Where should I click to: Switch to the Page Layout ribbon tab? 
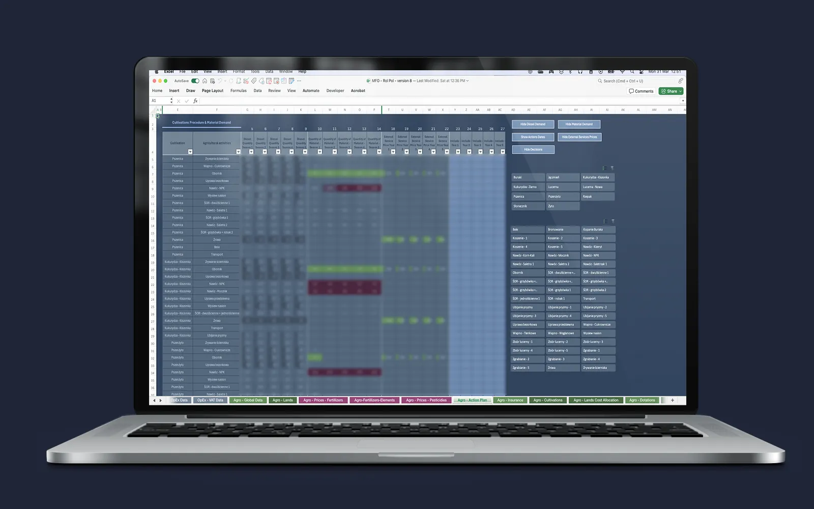[x=213, y=91]
